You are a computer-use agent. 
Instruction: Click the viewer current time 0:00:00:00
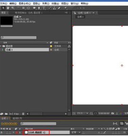[104, 113]
